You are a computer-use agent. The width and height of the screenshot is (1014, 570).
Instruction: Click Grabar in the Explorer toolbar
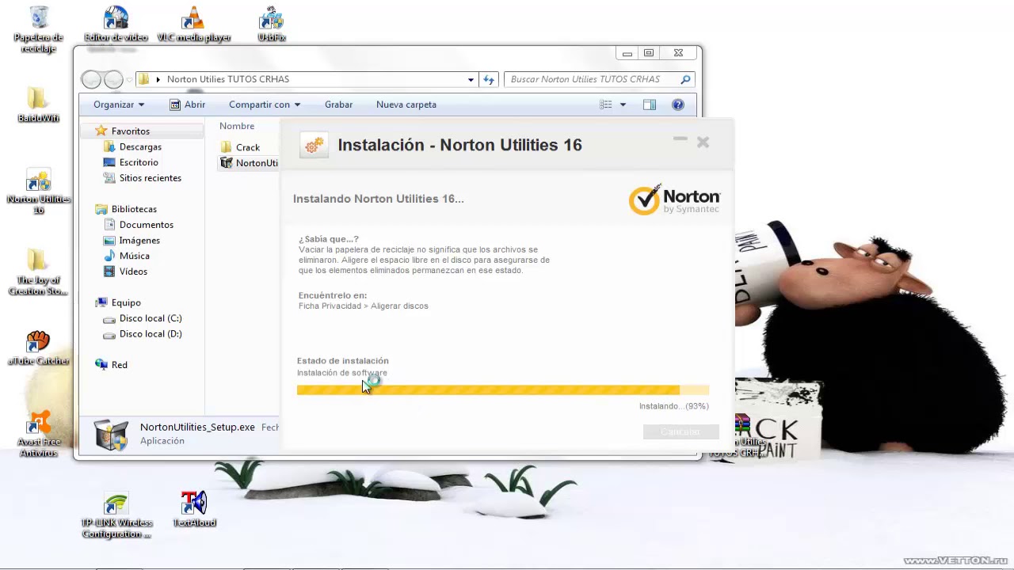tap(338, 104)
